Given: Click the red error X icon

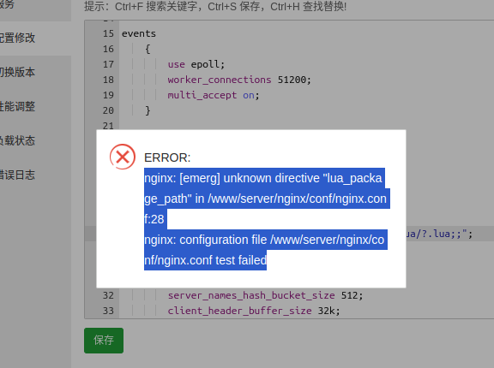Looking at the screenshot, I should (x=123, y=157).
